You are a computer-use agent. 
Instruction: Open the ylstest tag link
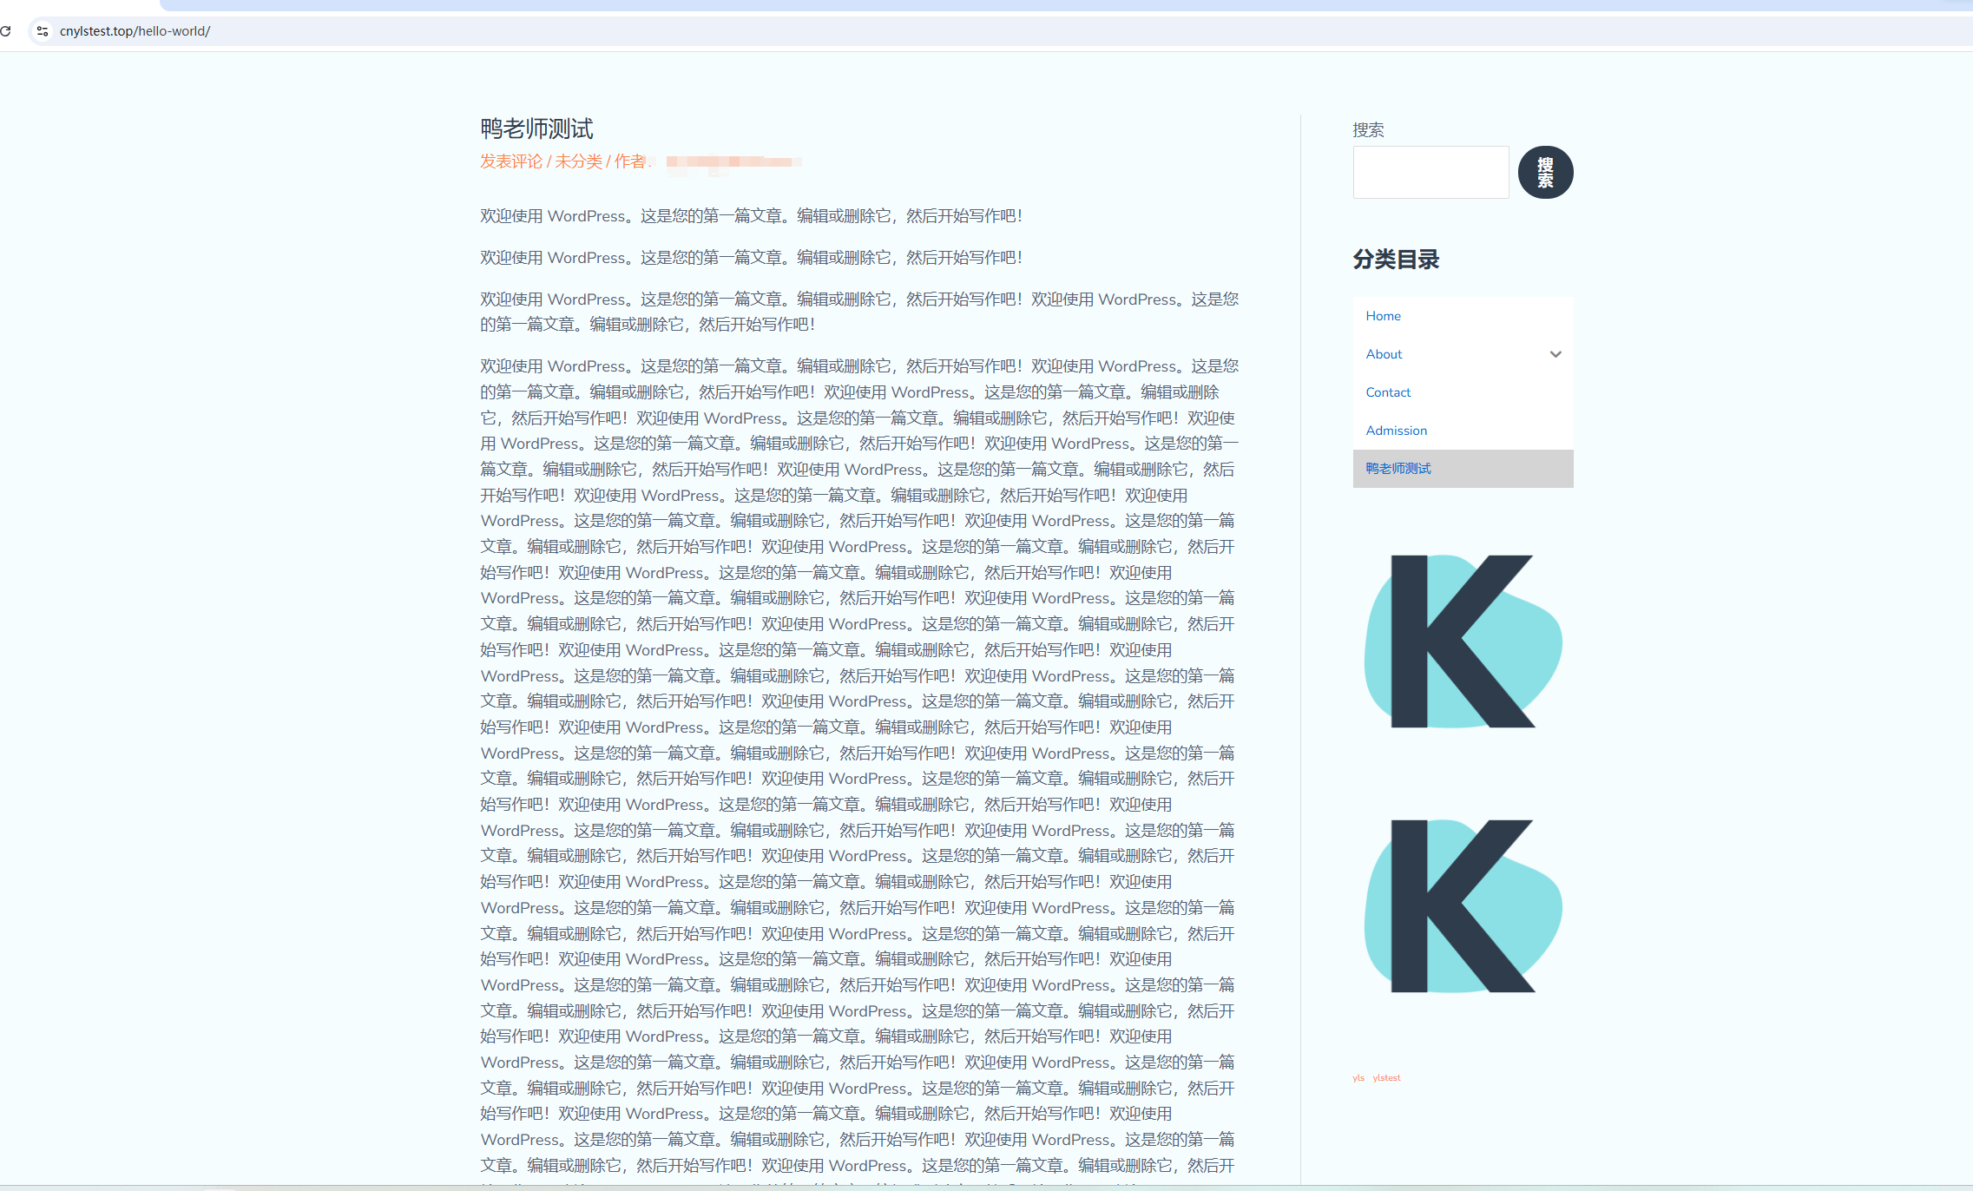coord(1386,1077)
